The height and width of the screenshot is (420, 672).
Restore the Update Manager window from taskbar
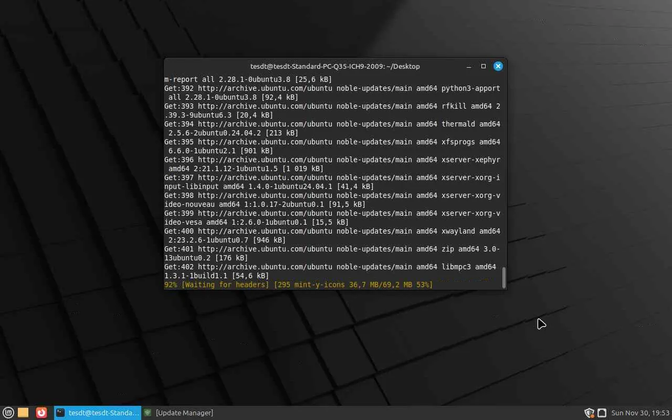[178, 413]
